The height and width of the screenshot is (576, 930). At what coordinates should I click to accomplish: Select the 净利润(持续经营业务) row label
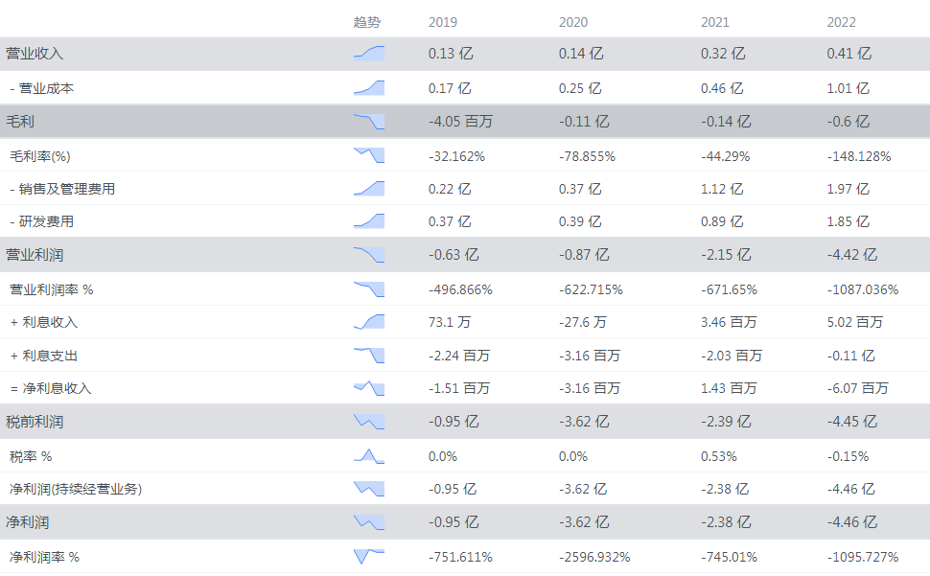coord(76,489)
